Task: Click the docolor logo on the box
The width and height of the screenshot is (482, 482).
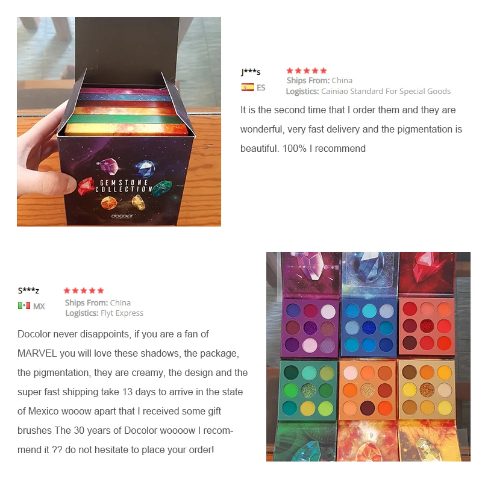Action: 122,216
